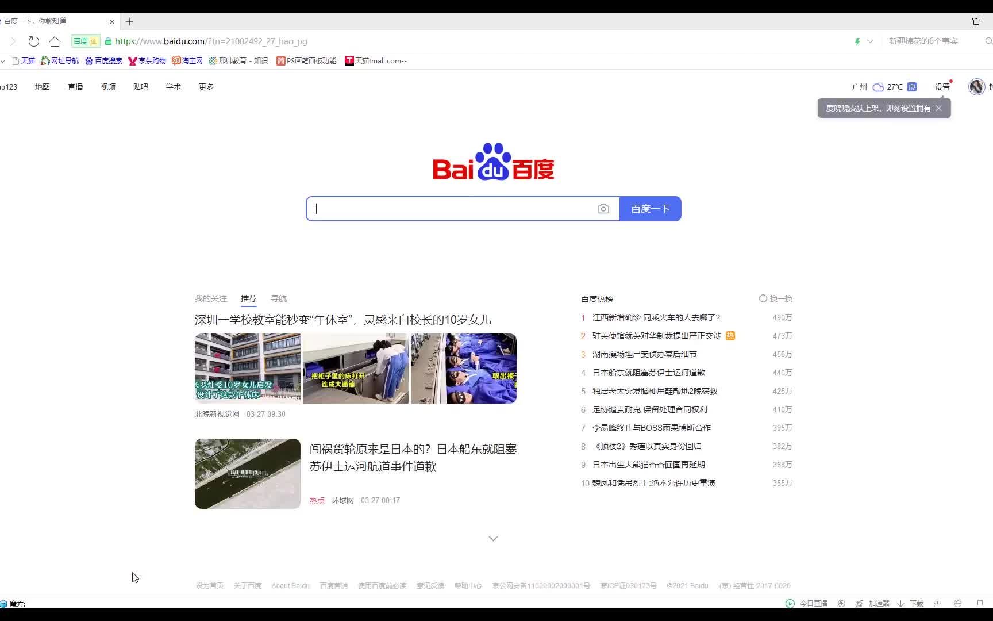Click the 百度一下 search button
993x621 pixels.
(651, 209)
